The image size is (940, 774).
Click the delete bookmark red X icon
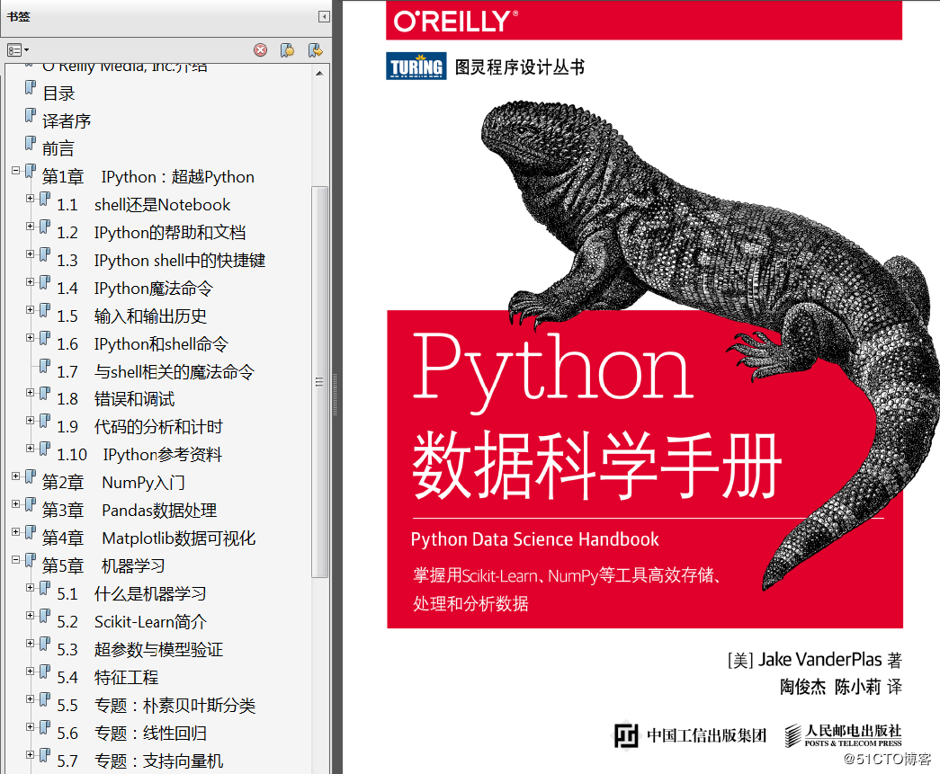coord(260,50)
